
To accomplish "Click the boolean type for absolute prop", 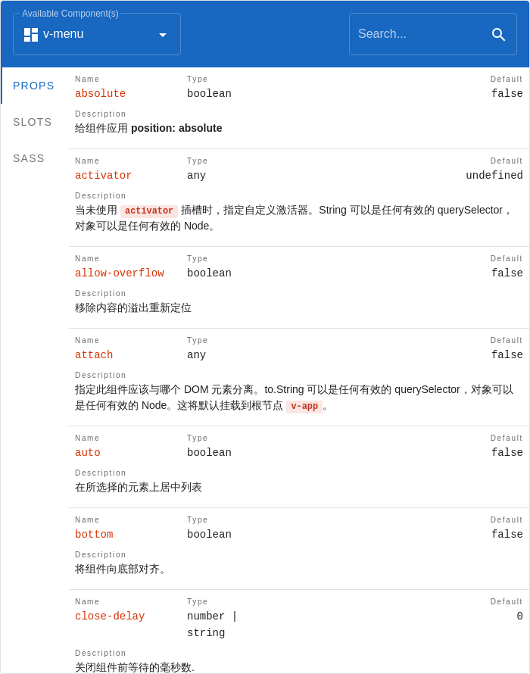I will pyautogui.click(x=209, y=93).
